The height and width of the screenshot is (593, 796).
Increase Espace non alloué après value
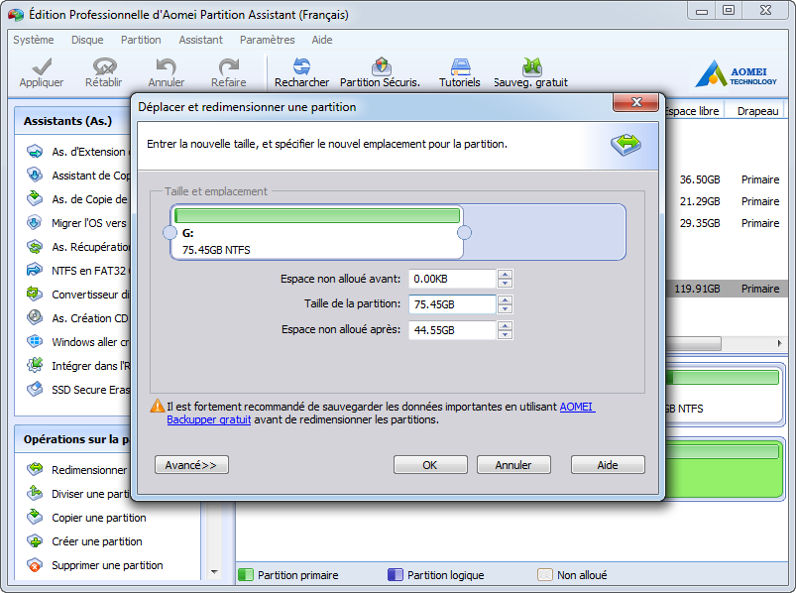(506, 325)
